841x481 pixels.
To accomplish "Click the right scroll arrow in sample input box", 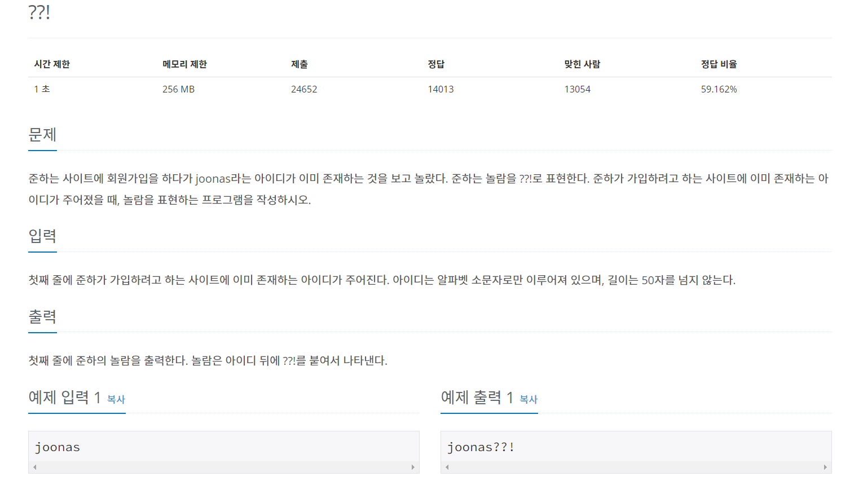I will [x=413, y=467].
